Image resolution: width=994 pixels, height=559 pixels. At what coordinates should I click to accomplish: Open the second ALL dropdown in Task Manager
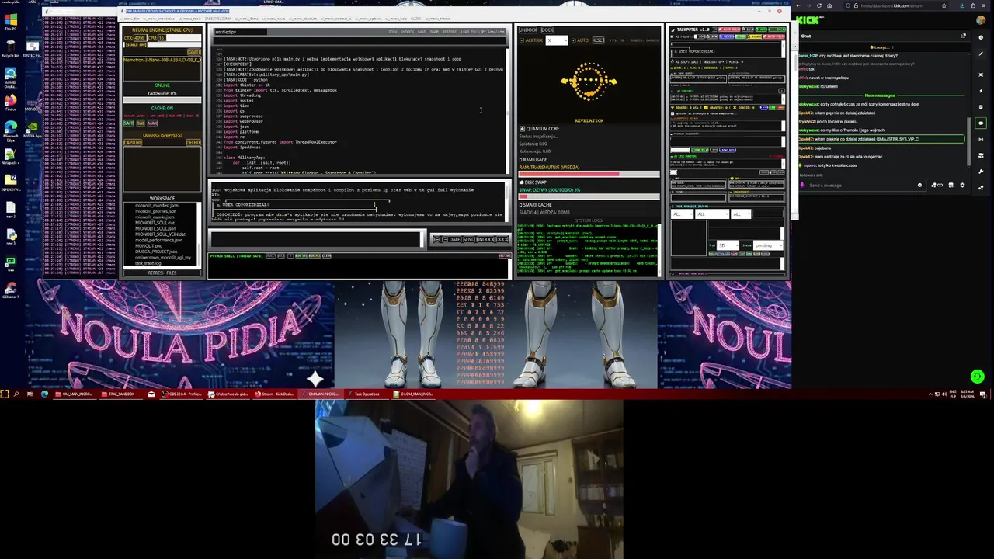point(712,214)
